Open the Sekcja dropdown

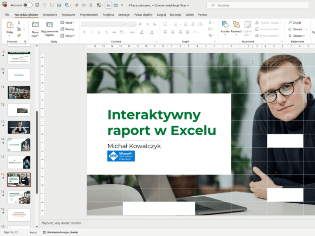tap(68, 36)
